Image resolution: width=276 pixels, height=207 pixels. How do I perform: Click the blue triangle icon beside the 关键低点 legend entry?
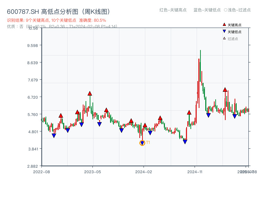pyautogui.click(x=224, y=31)
